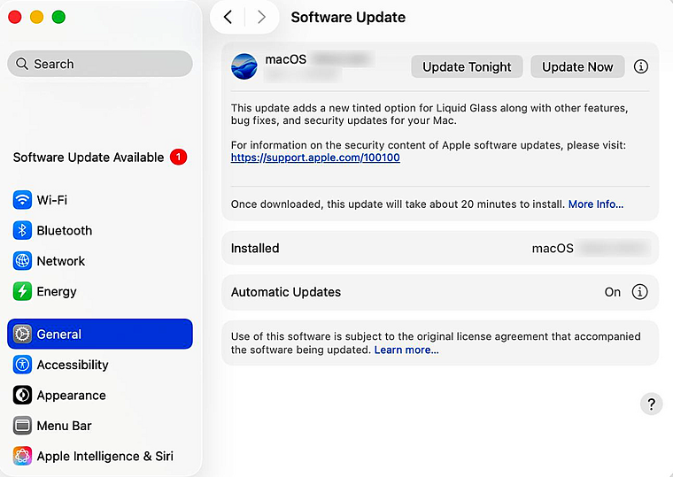This screenshot has width=673, height=477.
Task: Click Update Now button
Action: click(577, 66)
